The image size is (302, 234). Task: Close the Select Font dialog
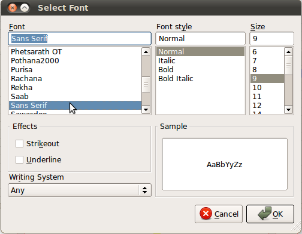click(x=13, y=8)
